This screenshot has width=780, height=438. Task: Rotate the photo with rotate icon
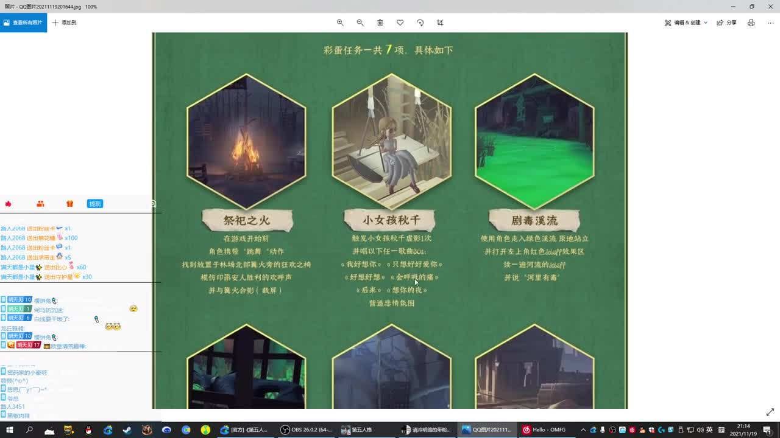pyautogui.click(x=420, y=23)
